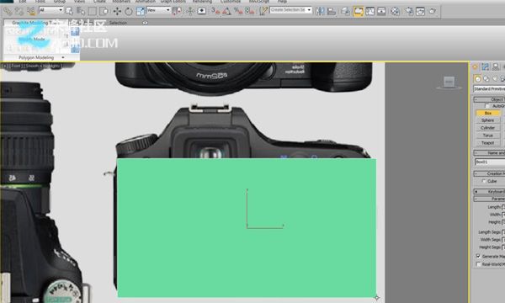Activate the Select and Move tool

(x=117, y=12)
